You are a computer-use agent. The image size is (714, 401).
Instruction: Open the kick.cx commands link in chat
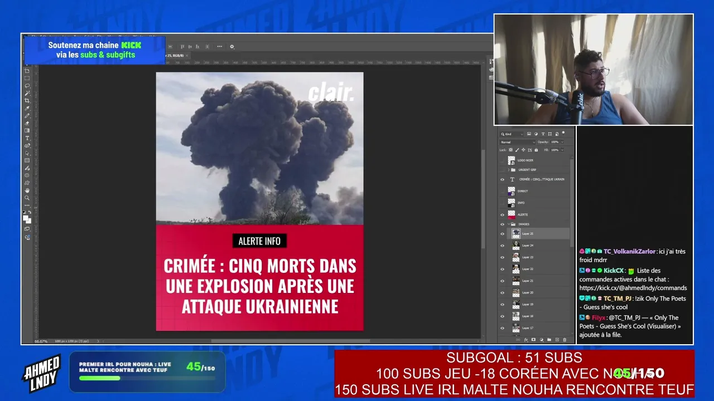pyautogui.click(x=633, y=288)
